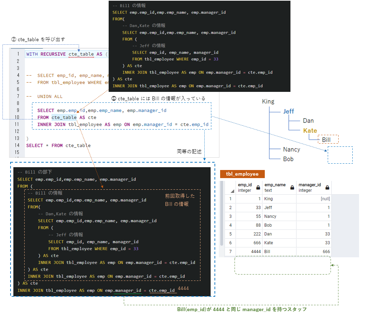
Task: Click the lock icon on the emp_name column
Action: pos(292,187)
